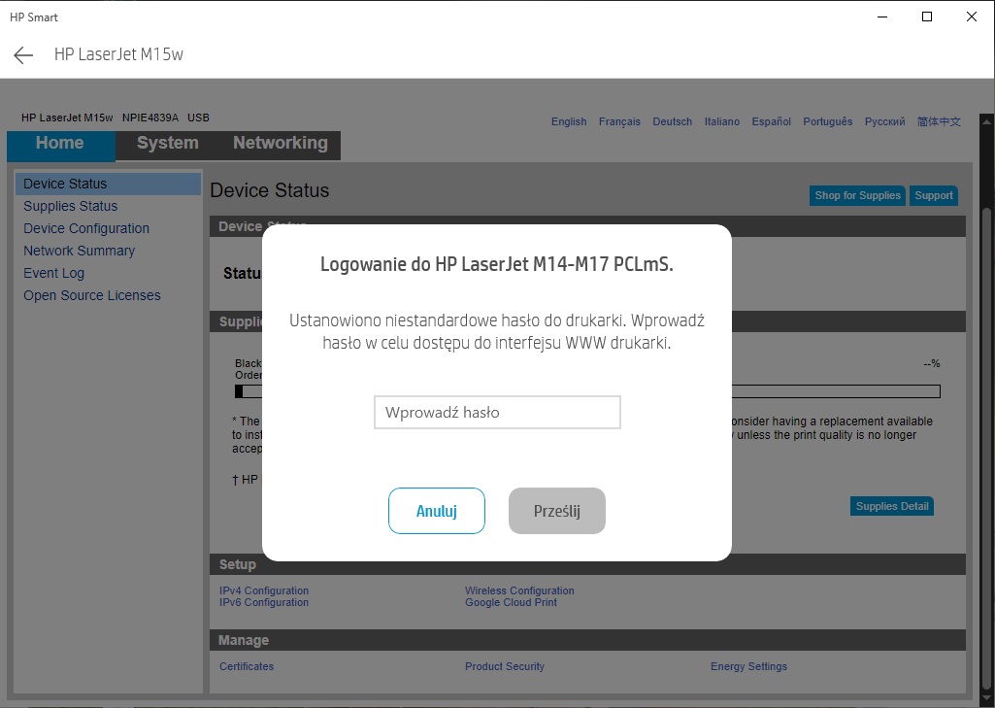Click the Support button
The width and height of the screenshot is (995, 708).
point(934,195)
